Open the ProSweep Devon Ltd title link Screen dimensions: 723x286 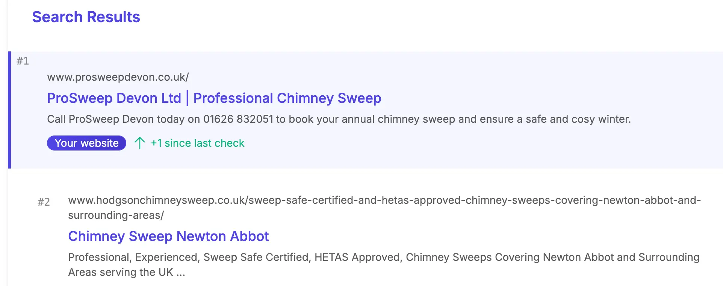click(x=114, y=98)
